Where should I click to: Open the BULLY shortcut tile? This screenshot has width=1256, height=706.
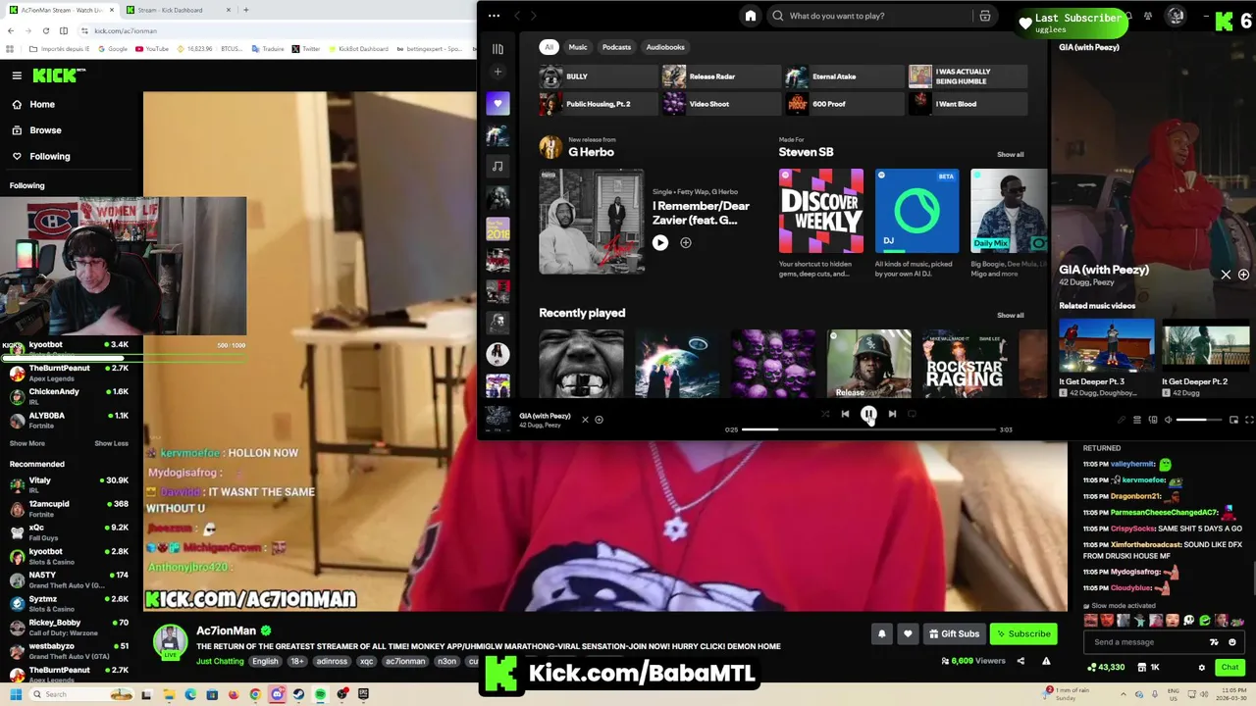599,76
